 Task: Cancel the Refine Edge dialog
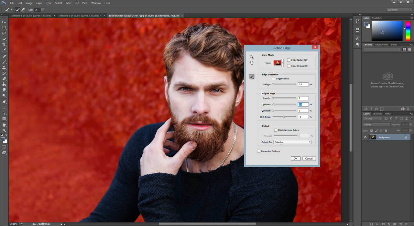coord(309,159)
